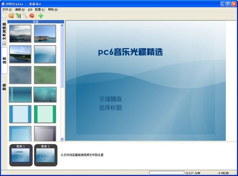The image size is (238, 176).
Task: Select the 菜单 2 thumbnail in the timeline
Action: coord(46,155)
